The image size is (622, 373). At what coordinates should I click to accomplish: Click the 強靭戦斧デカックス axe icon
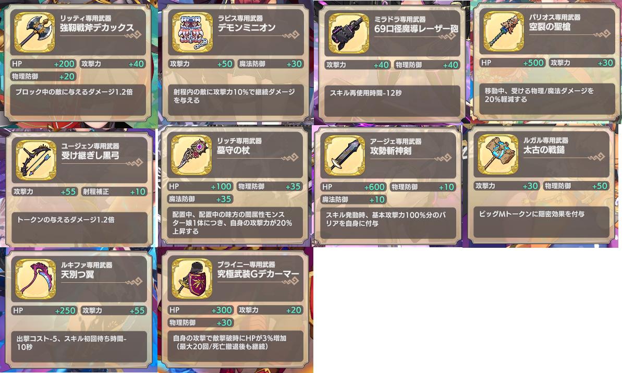point(34,32)
